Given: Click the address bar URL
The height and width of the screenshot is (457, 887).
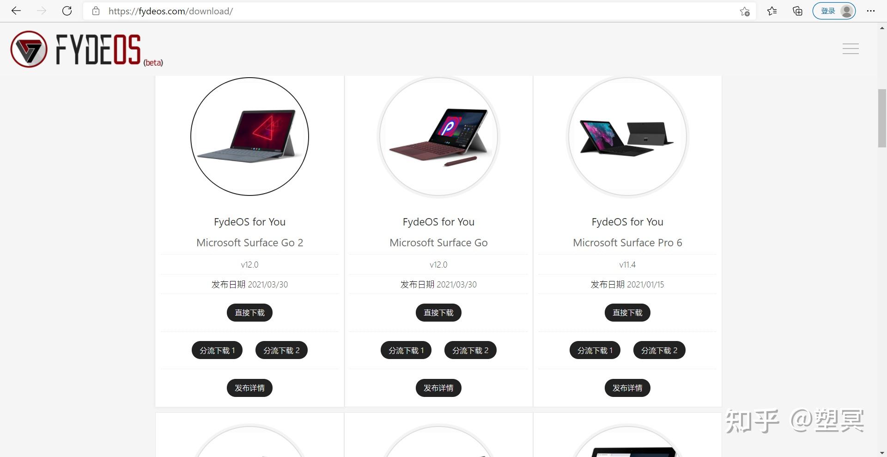Looking at the screenshot, I should [x=171, y=11].
